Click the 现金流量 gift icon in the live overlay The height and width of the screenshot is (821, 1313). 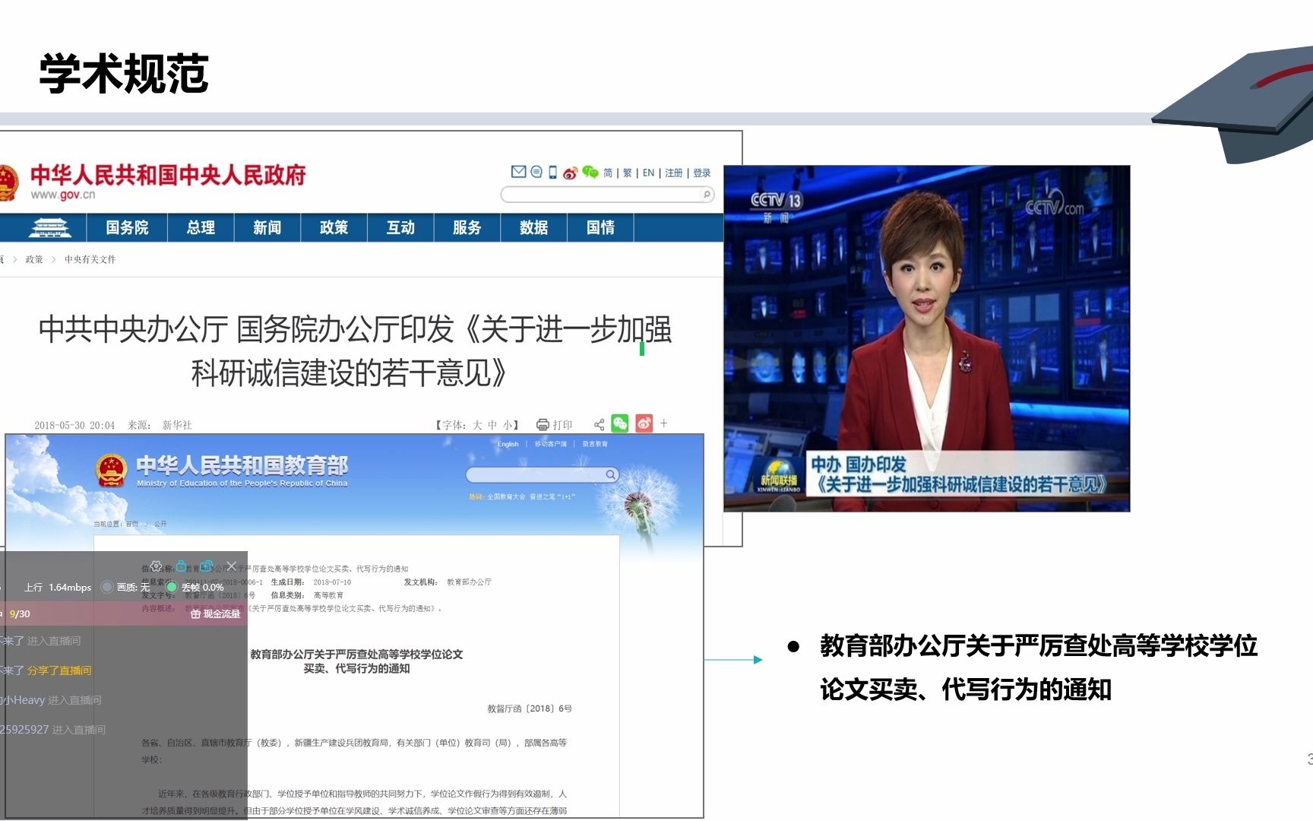coord(197,614)
